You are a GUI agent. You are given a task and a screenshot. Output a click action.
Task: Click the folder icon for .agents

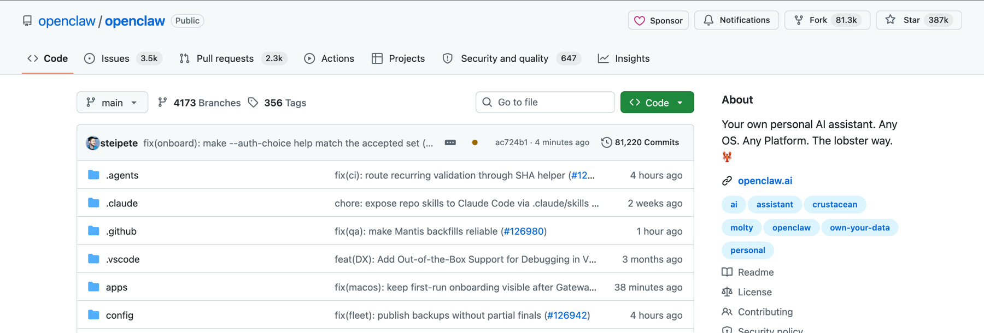93,175
